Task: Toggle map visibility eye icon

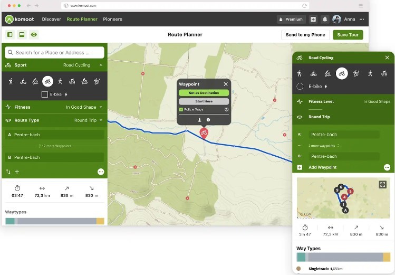Action: click(34, 34)
